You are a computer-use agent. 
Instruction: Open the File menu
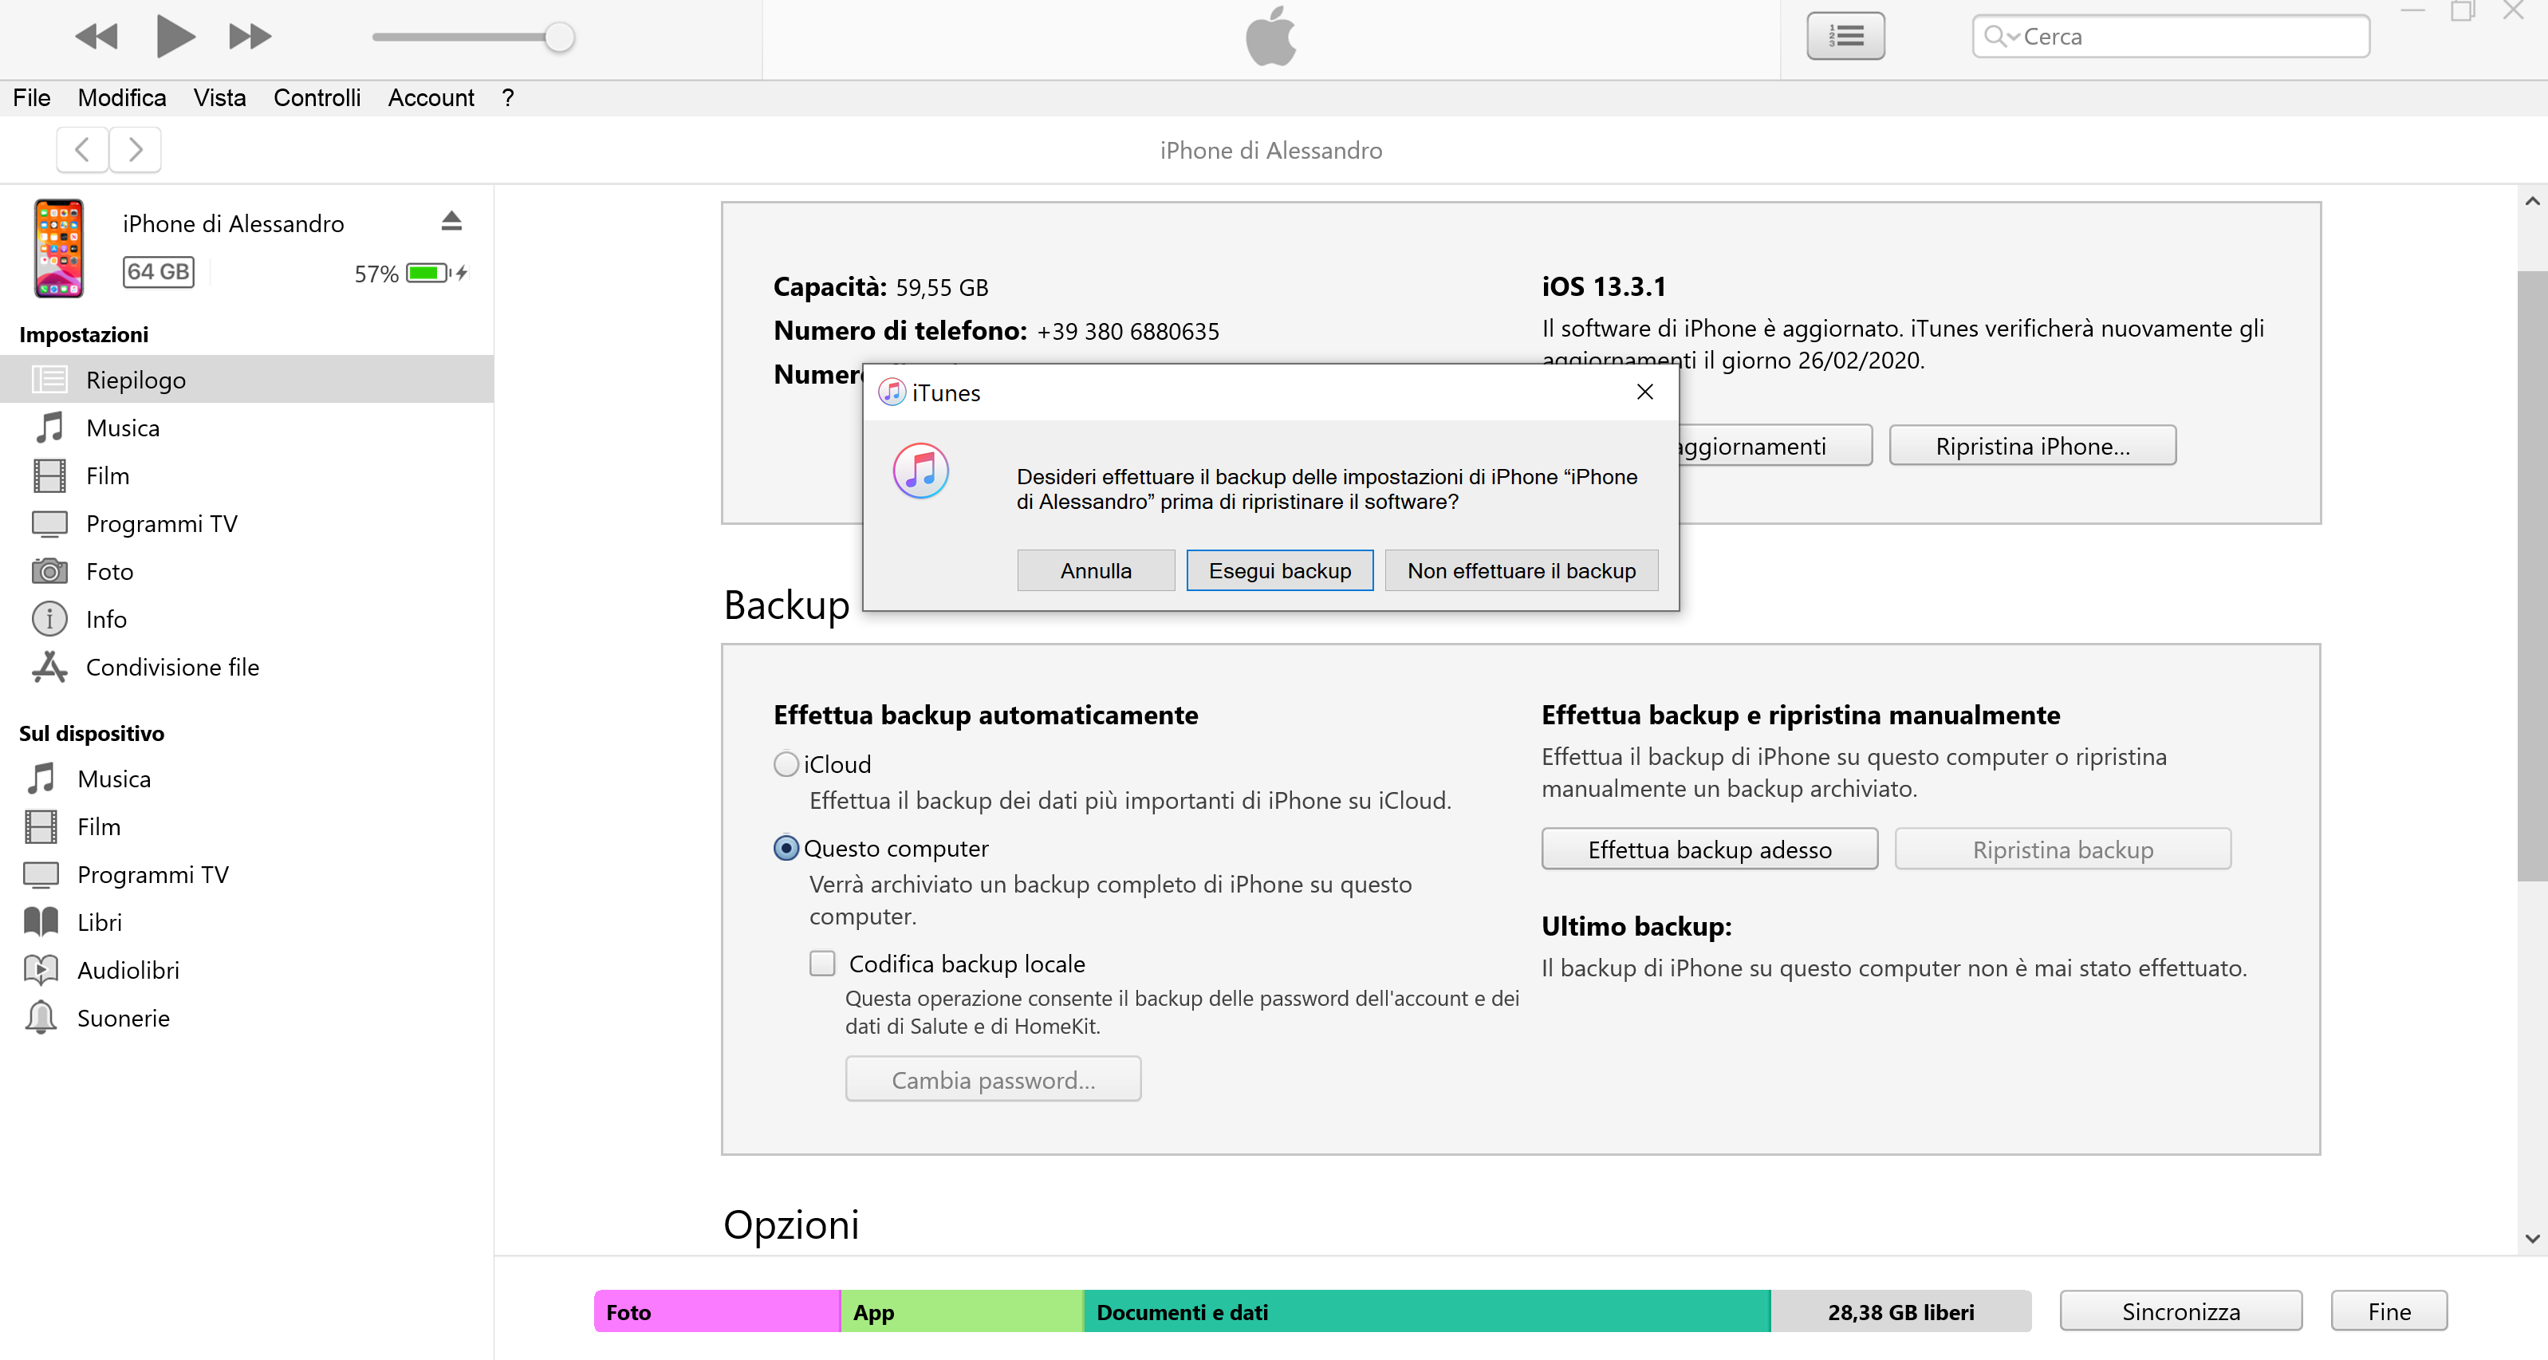click(x=32, y=98)
